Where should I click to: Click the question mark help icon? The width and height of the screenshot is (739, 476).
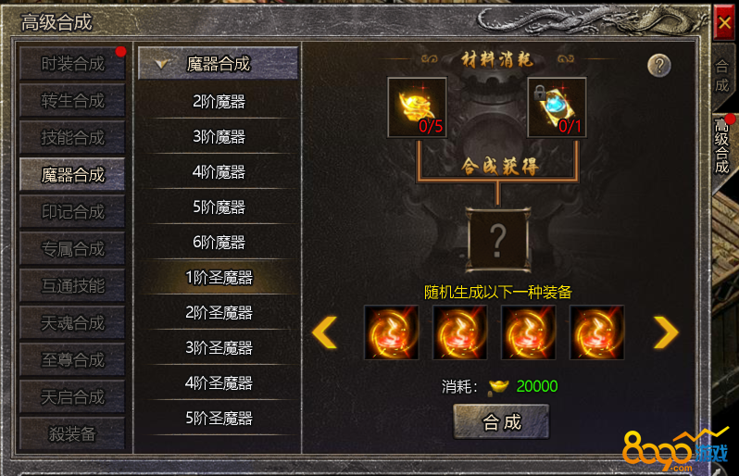point(658,66)
